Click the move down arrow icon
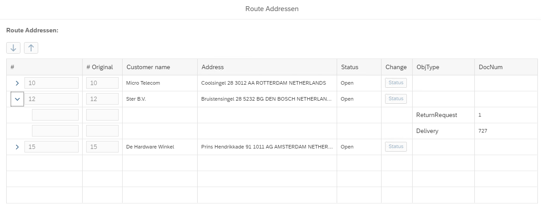This screenshot has width=541, height=207. click(13, 48)
